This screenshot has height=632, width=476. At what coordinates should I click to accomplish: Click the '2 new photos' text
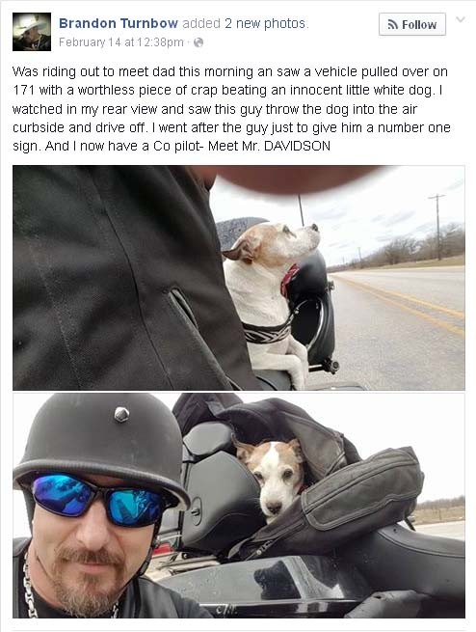coord(266,23)
